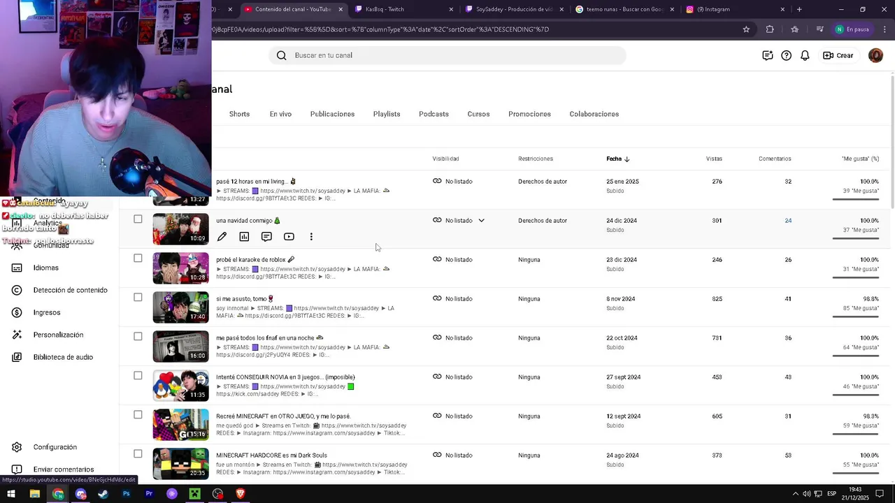
Task: Switch to the KasBsq - Twitch browser tab
Action: (404, 9)
